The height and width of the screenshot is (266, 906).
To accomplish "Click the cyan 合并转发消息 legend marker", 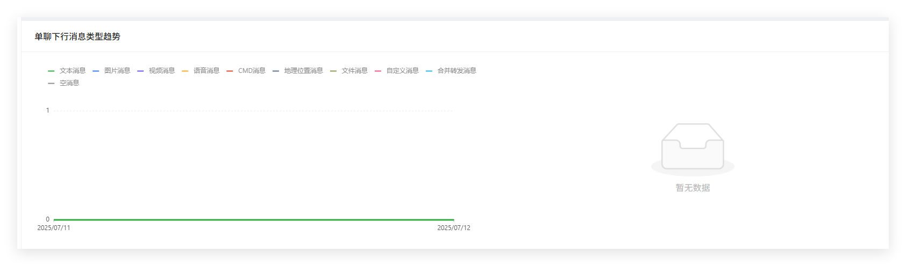I will point(429,71).
